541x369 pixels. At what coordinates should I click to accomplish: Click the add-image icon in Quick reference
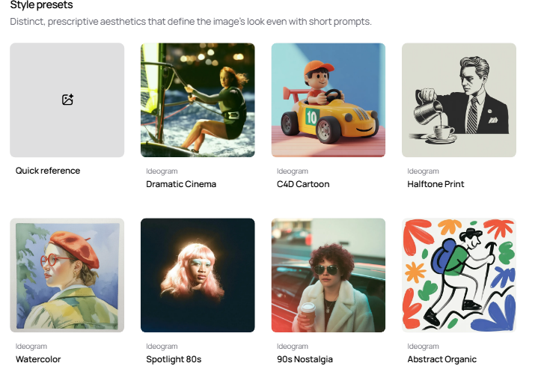click(67, 100)
